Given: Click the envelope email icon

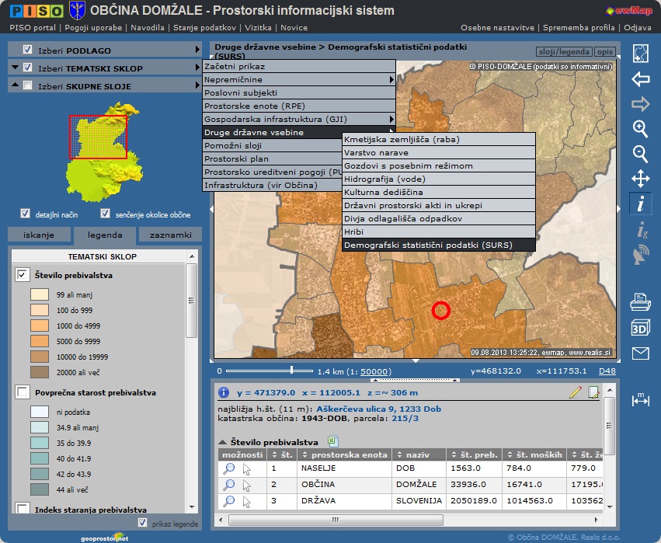Looking at the screenshot, I should click(x=640, y=353).
